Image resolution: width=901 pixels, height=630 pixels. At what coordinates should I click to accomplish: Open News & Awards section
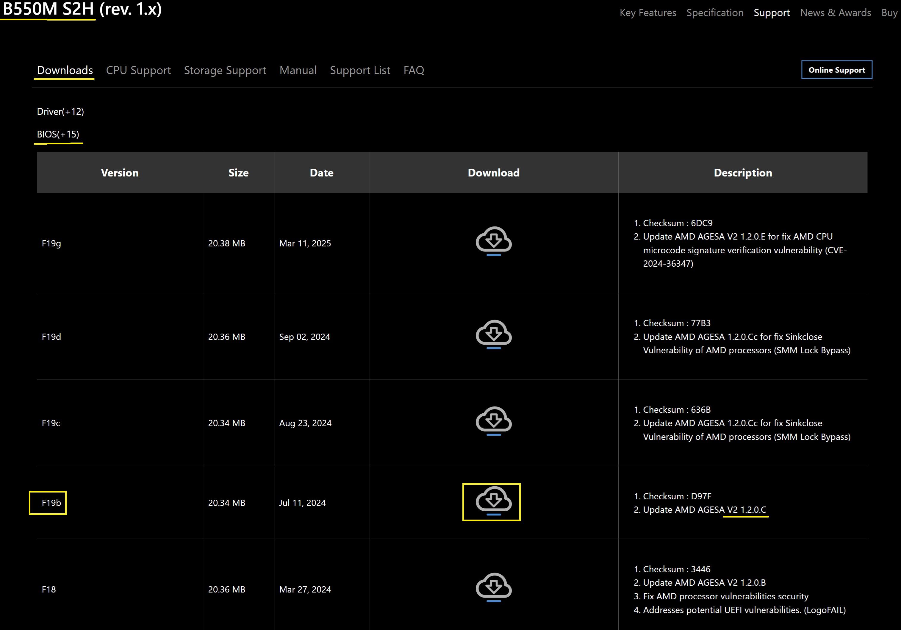(835, 13)
